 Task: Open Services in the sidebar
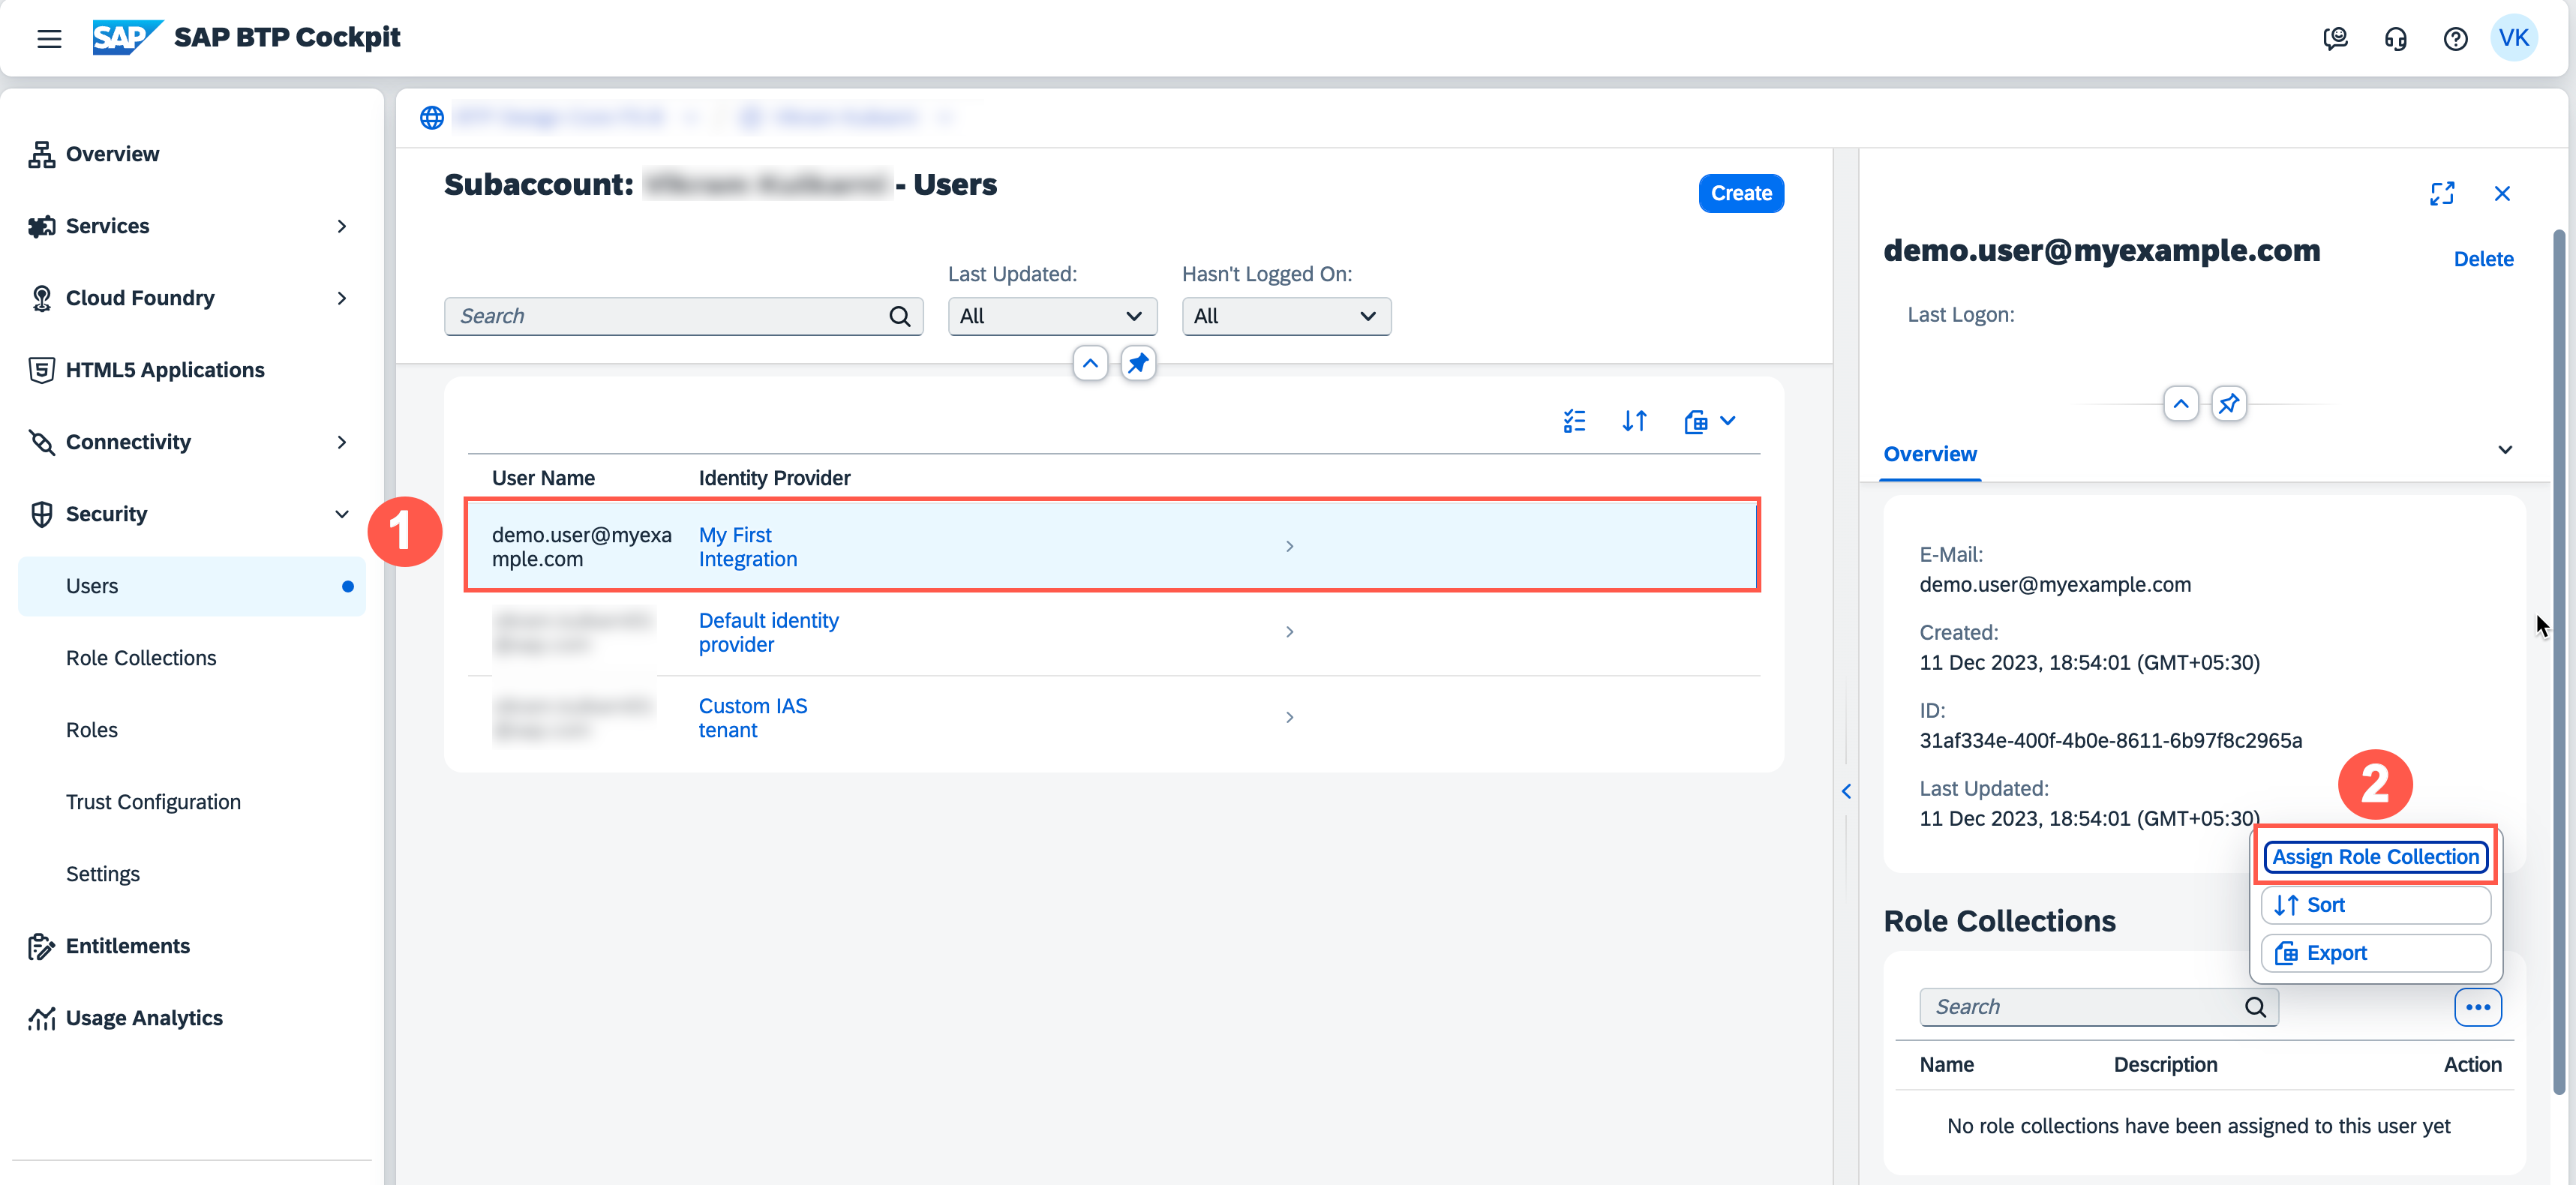(107, 226)
